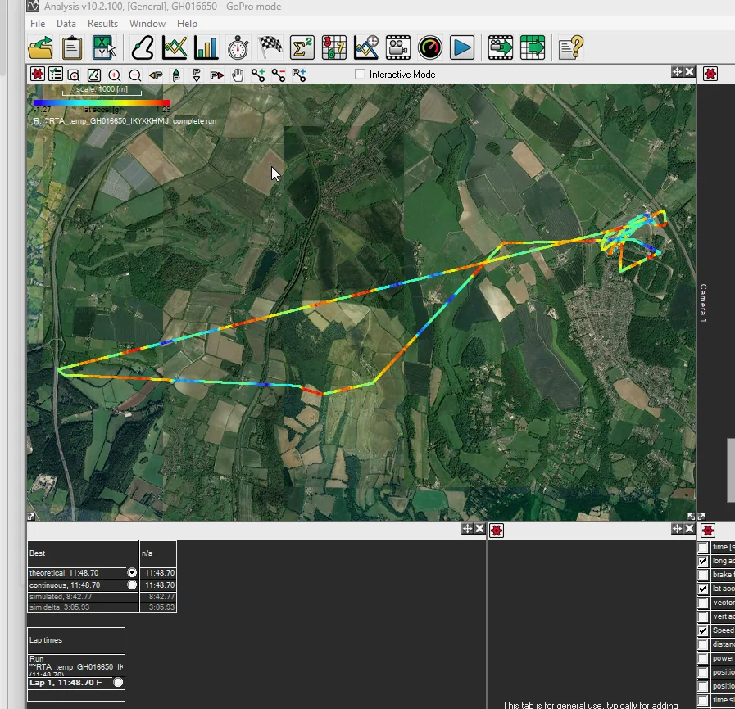Open settings gear of the Camera panel
This screenshot has width=735, height=709.
coord(710,74)
